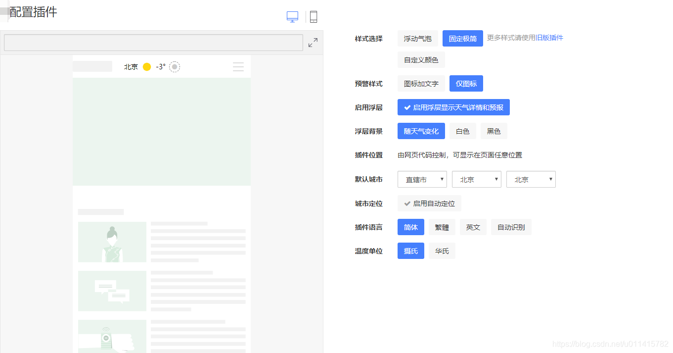Click the chat bubbles thumbnail in preview

coord(112,291)
